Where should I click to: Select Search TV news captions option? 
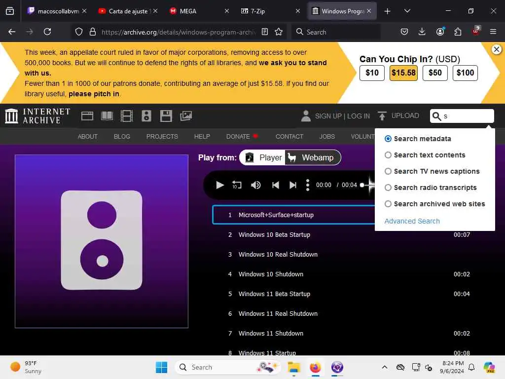click(x=388, y=171)
